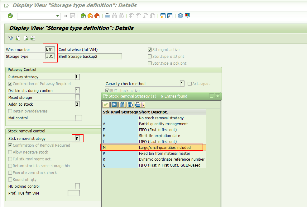This screenshot has width=307, height=207.
Task: Select 'Fixed bin from material master' entry
Action: (154, 154)
